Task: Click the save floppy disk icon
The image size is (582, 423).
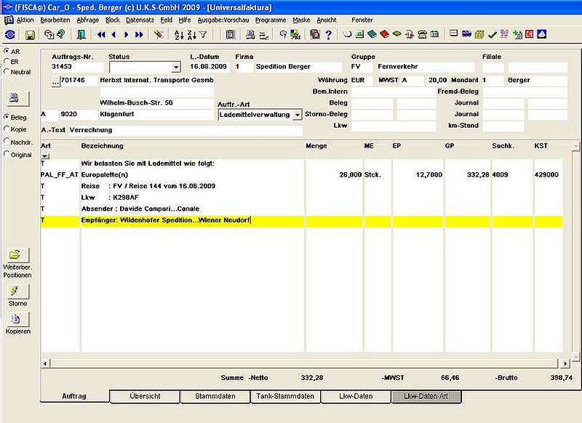Action: tap(30, 35)
